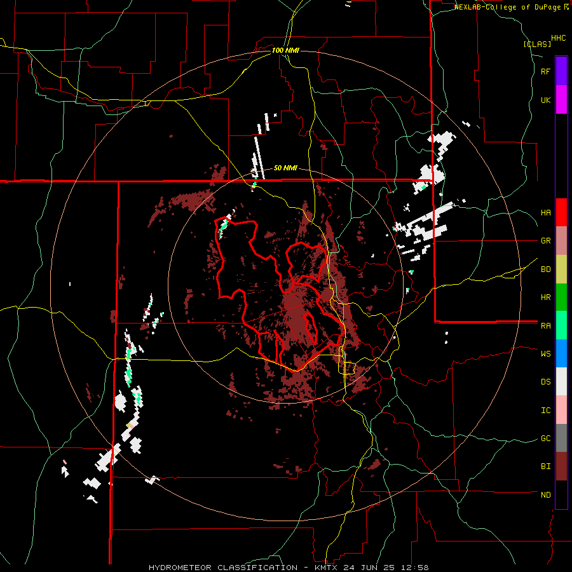Click the RA legend label
Screen dimensions: 572x572
(x=545, y=326)
